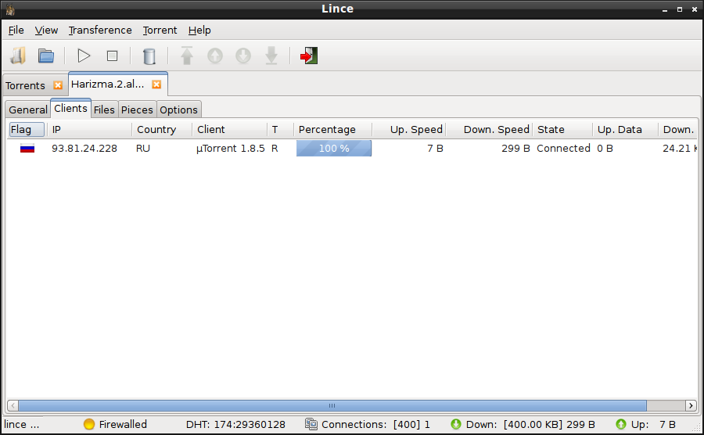Viewport: 704px width, 435px height.
Task: Click the DHT: 174:29360128 status text
Action: (235, 424)
